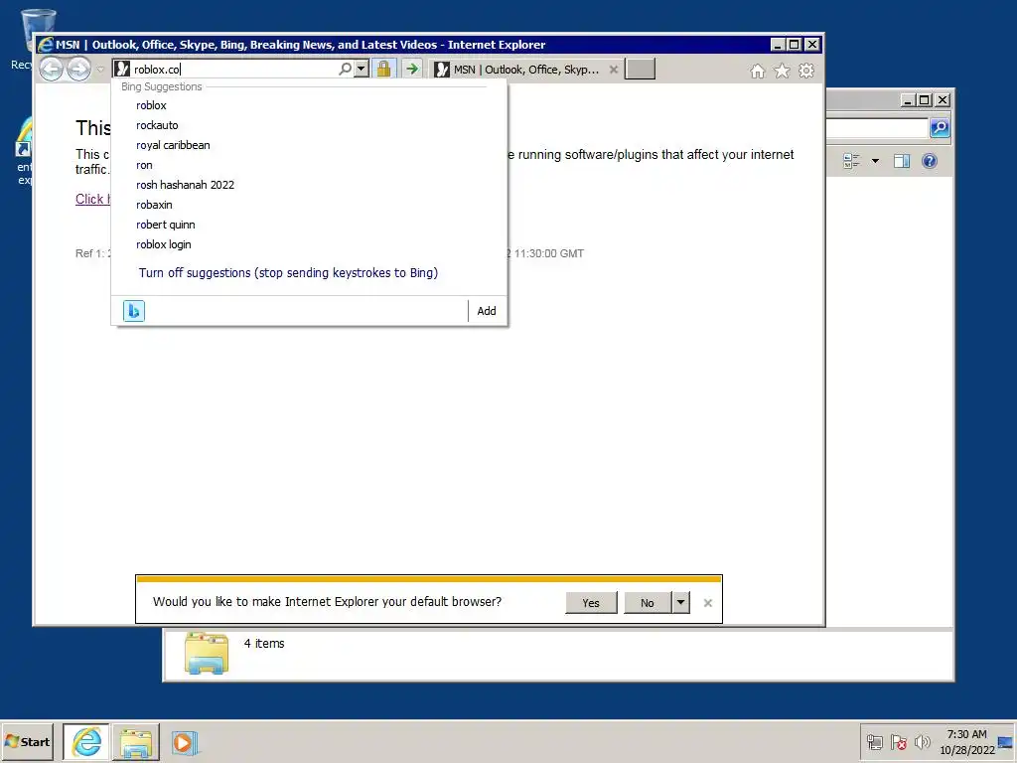
Task: Open the Home page icon
Action: click(x=758, y=71)
